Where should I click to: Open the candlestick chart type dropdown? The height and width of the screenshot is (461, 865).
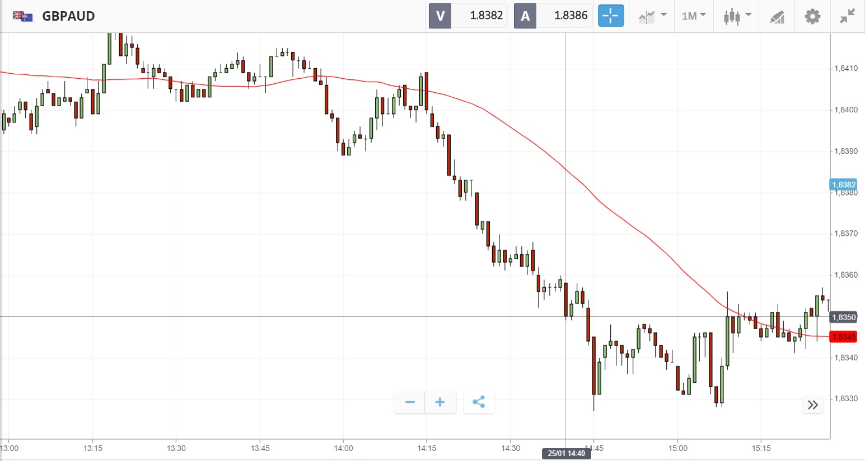737,16
